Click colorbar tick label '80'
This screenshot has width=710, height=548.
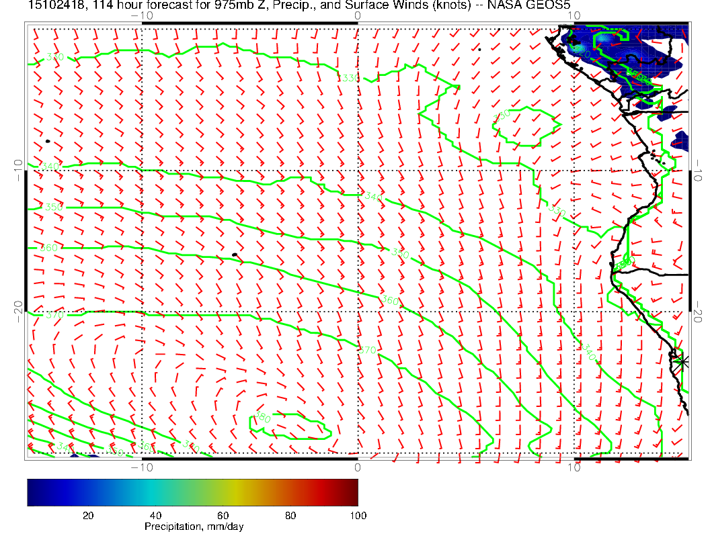(290, 516)
